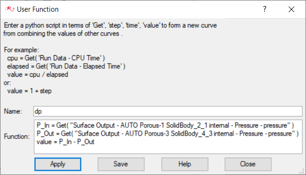Click the resize grip in the dialog corner
The height and width of the screenshot is (175, 306).
tap(302, 171)
